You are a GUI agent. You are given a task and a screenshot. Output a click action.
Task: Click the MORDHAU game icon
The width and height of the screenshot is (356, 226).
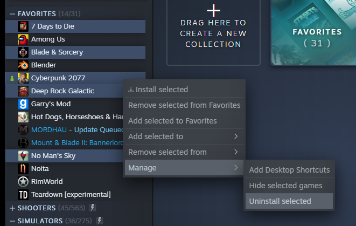(23, 130)
